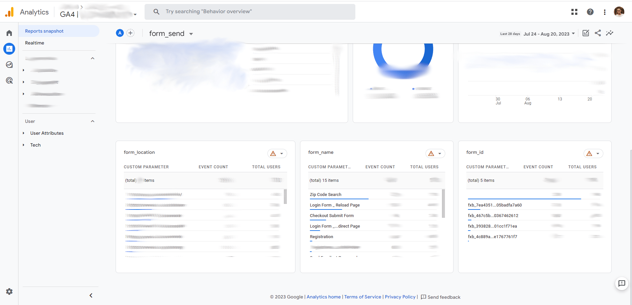Click the fxb_7ea4351...05badfa7a60 row
Viewport: 632px width, 305px height.
point(535,205)
